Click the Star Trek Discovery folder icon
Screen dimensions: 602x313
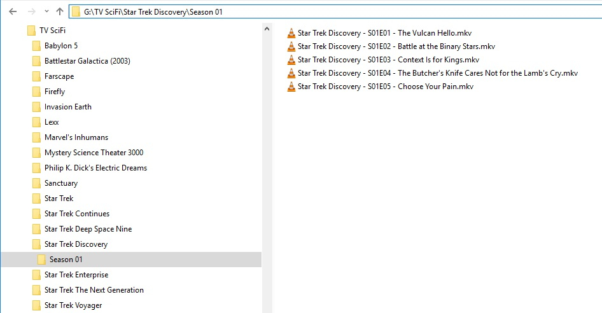[x=36, y=244]
